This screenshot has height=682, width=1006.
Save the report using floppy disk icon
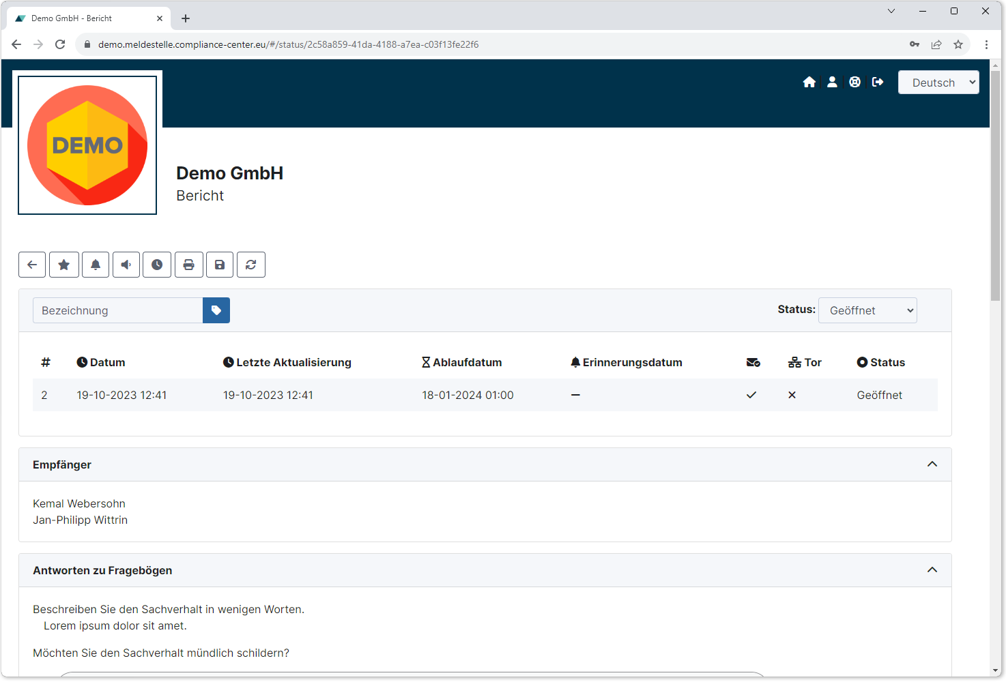pyautogui.click(x=220, y=265)
